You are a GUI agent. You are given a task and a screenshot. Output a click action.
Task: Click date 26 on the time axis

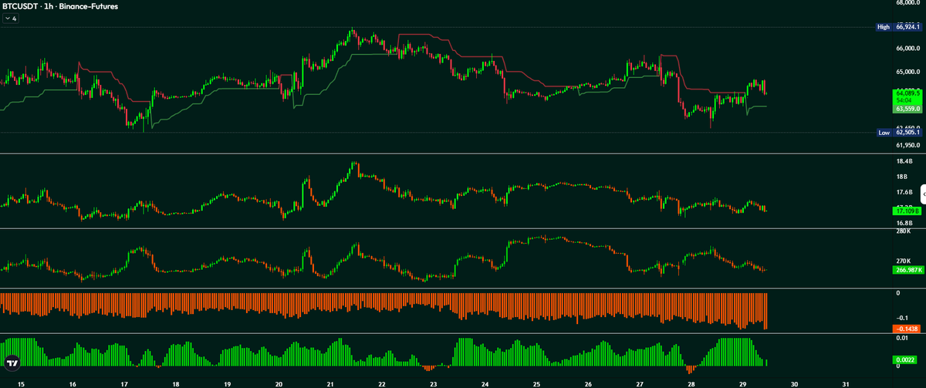tap(588, 383)
